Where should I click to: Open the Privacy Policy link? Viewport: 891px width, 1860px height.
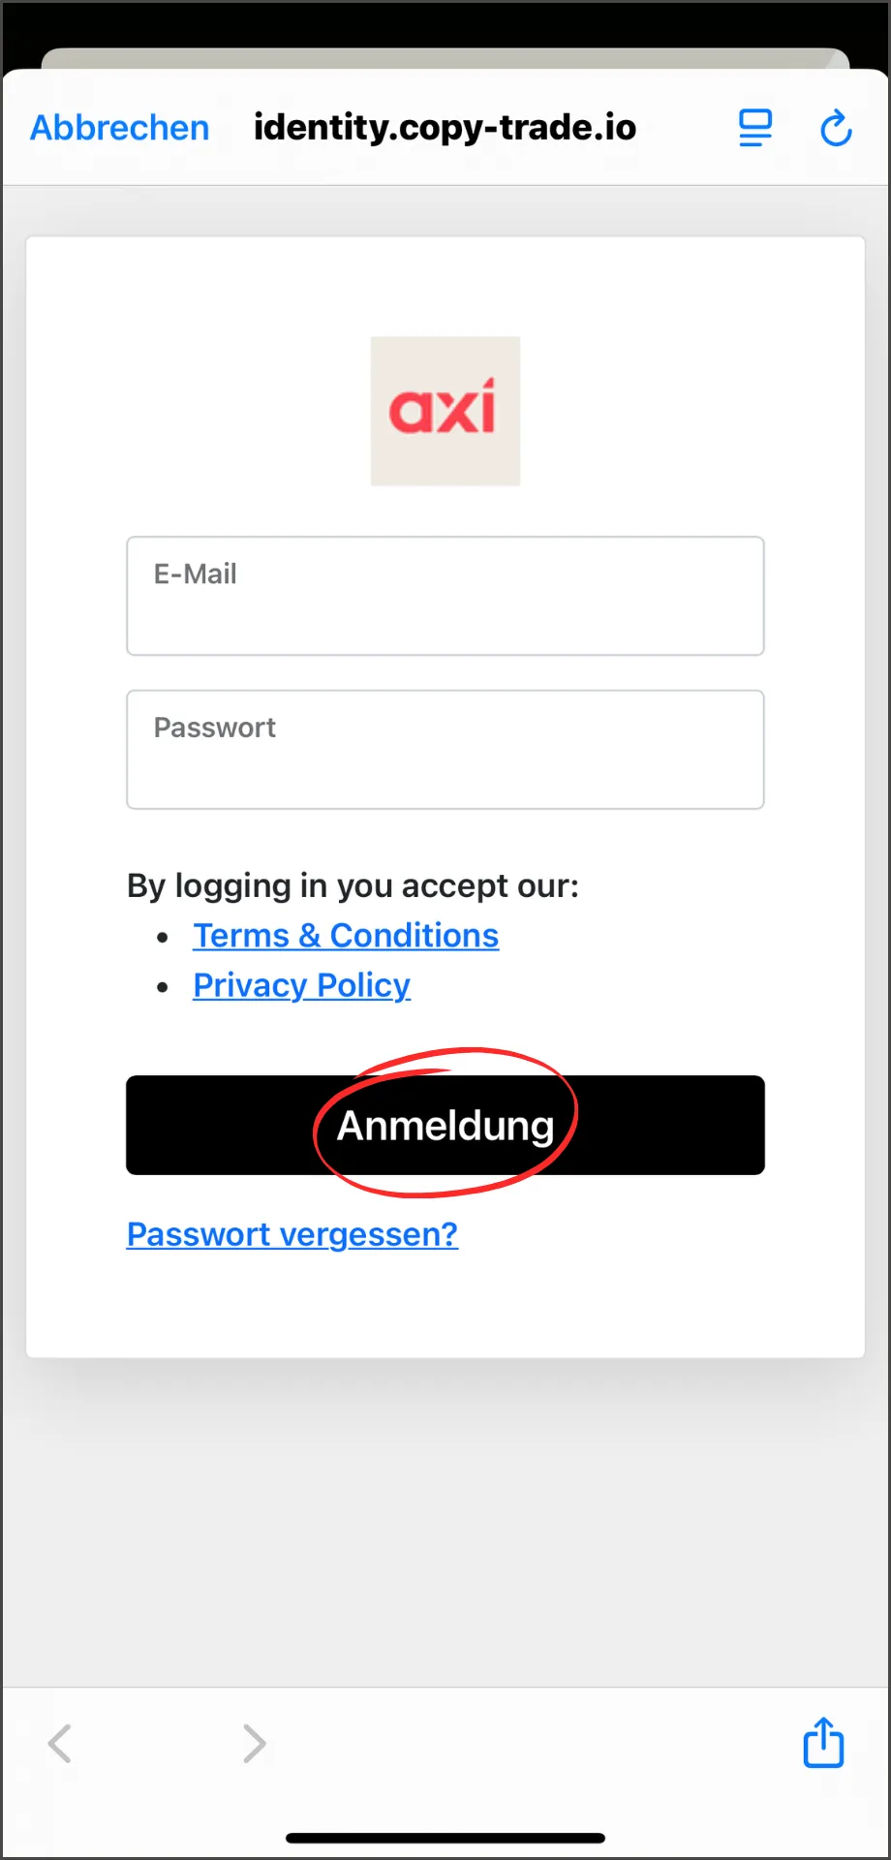click(301, 986)
